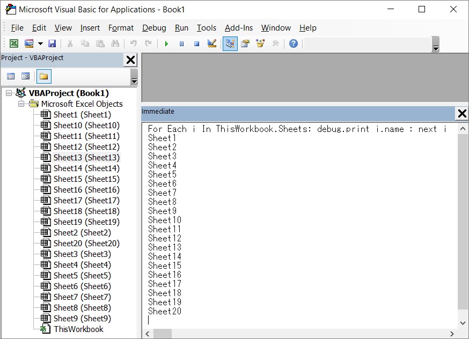This screenshot has width=469, height=339.
Task: Open the Edit menu
Action: [39, 28]
